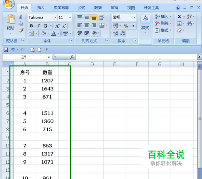Click the Save icon in quick access toolbar
The height and width of the screenshot is (179, 202).
[x=6, y=50]
